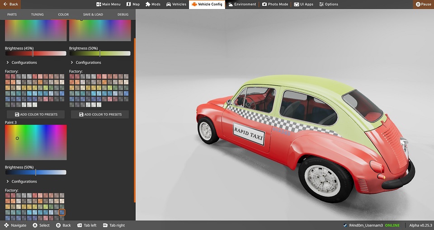Open the Save & Load tab

(93, 14)
